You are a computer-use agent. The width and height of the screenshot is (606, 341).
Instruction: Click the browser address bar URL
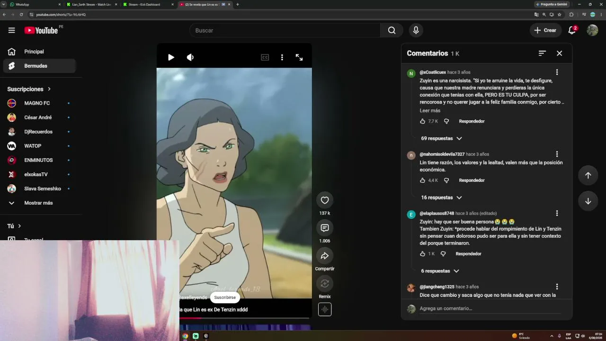point(62,15)
